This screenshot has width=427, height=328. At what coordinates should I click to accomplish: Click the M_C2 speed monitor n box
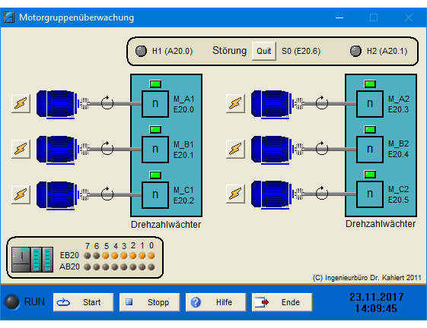[x=370, y=194]
